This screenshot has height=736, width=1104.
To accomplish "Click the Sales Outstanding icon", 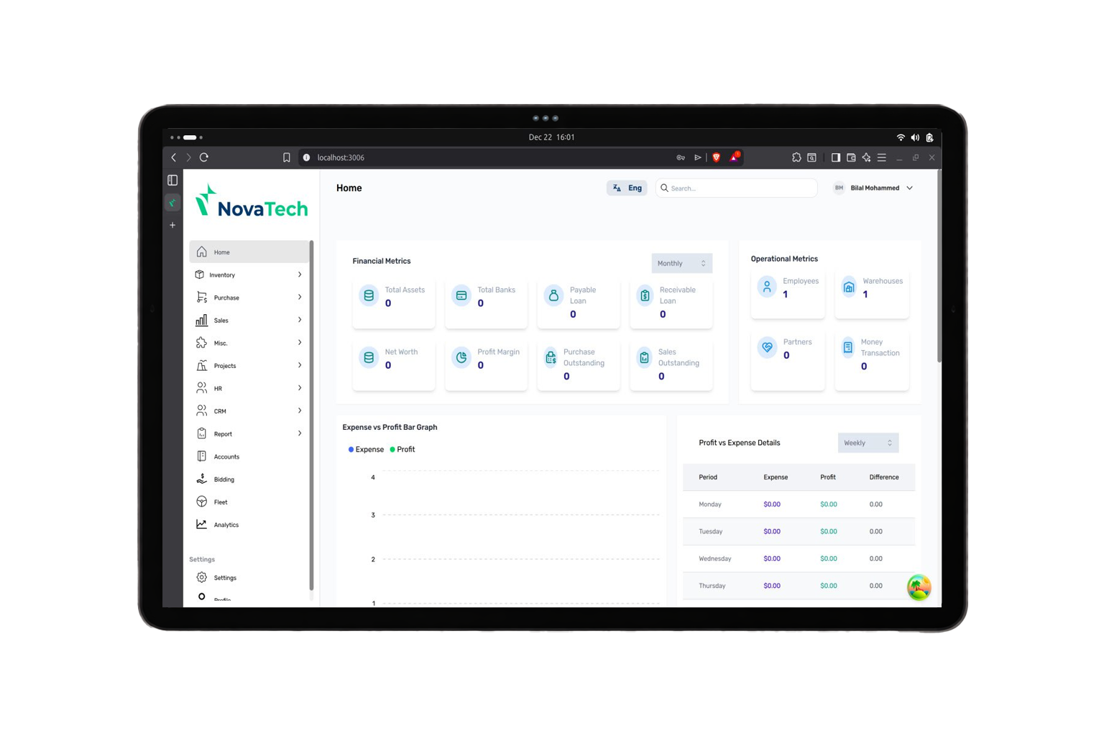I will [x=645, y=357].
